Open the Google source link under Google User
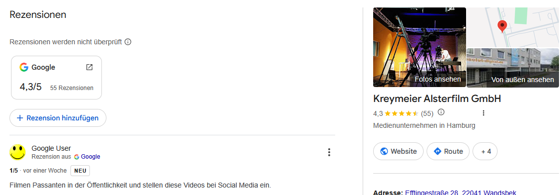 (x=90, y=157)
